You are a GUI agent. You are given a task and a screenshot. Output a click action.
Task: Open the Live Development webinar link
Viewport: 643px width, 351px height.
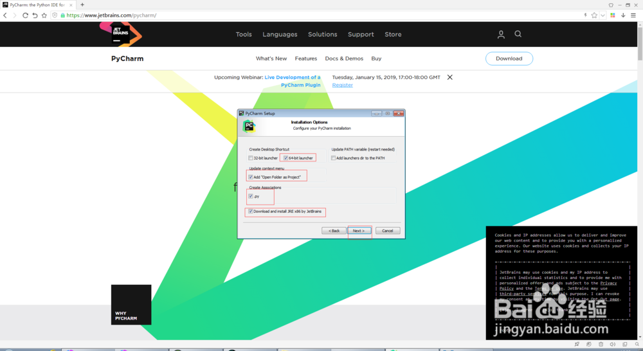(x=293, y=81)
